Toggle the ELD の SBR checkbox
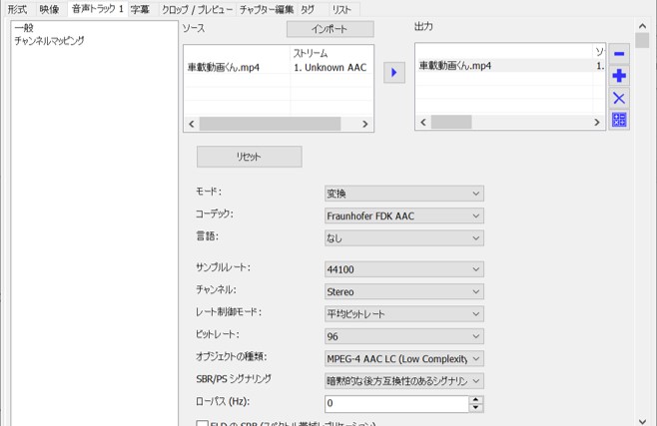 pyautogui.click(x=203, y=423)
